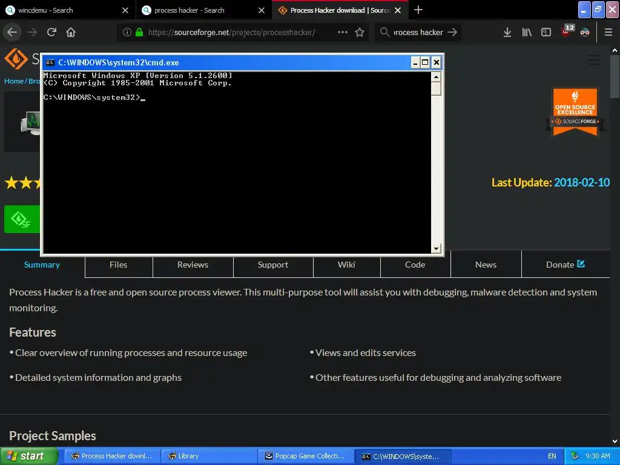Click the system tray network icon

[575, 456]
